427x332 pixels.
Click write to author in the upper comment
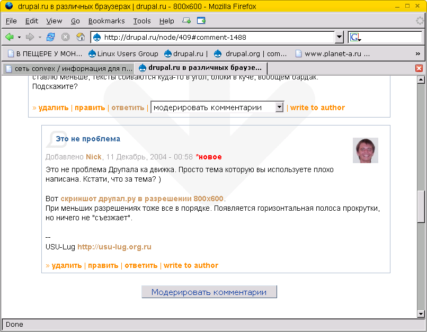pyautogui.click(x=317, y=108)
